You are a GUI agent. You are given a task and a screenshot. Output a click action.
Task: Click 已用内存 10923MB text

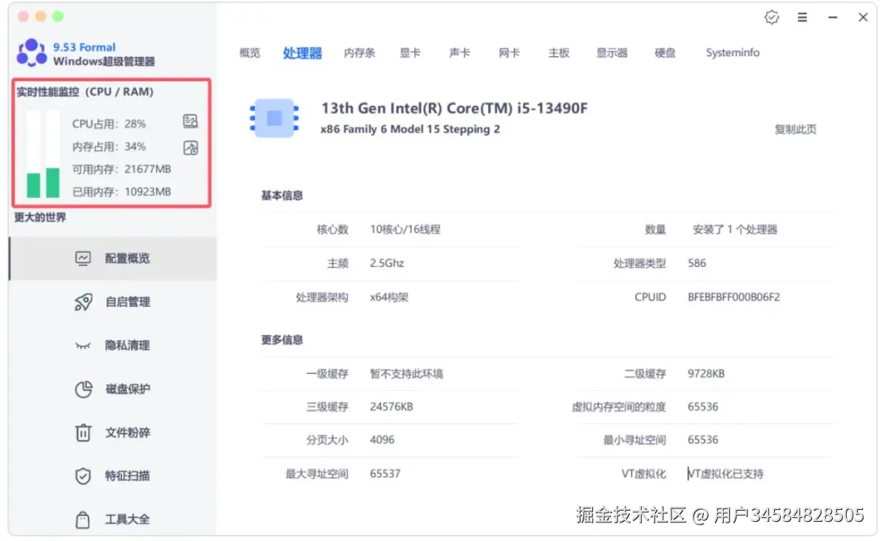point(121,191)
